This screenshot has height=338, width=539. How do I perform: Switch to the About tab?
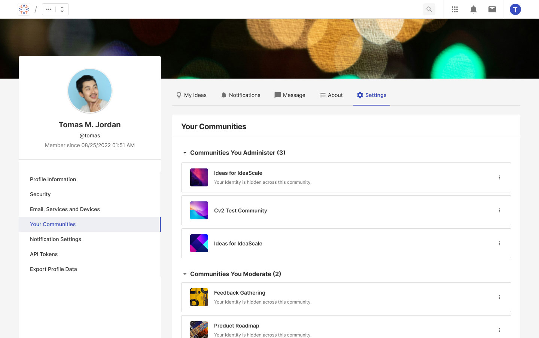pos(331,95)
